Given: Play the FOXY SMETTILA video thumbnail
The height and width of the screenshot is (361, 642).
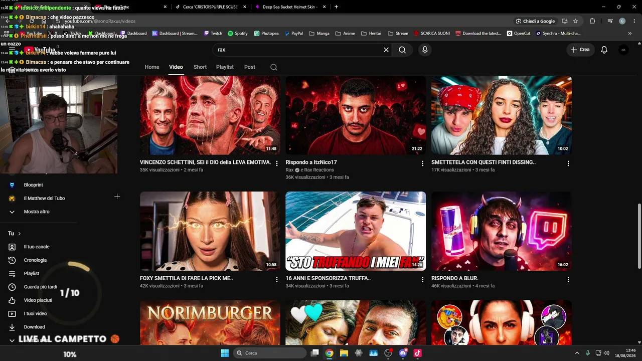Looking at the screenshot, I should point(210,231).
